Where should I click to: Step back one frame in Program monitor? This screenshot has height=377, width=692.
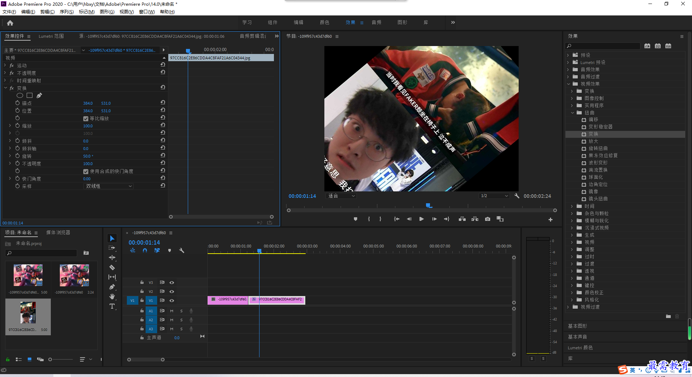[409, 219]
